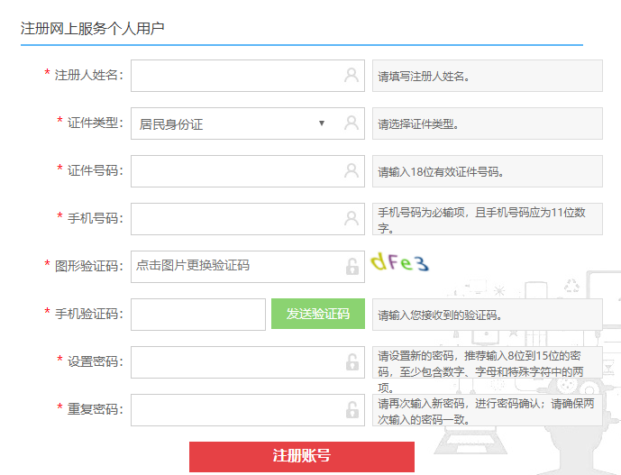
Task: Refresh the dFe3 captcha image
Action: pyautogui.click(x=399, y=263)
